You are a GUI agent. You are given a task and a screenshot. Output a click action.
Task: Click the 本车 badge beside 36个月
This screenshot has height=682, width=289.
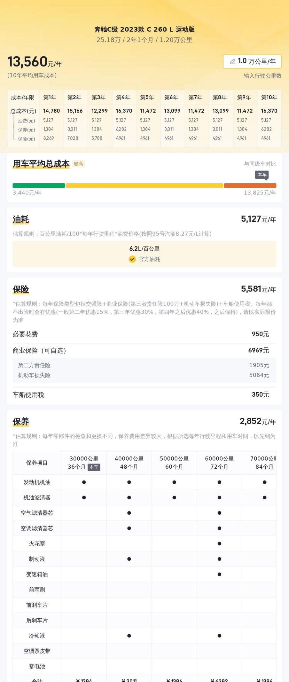coord(94,467)
